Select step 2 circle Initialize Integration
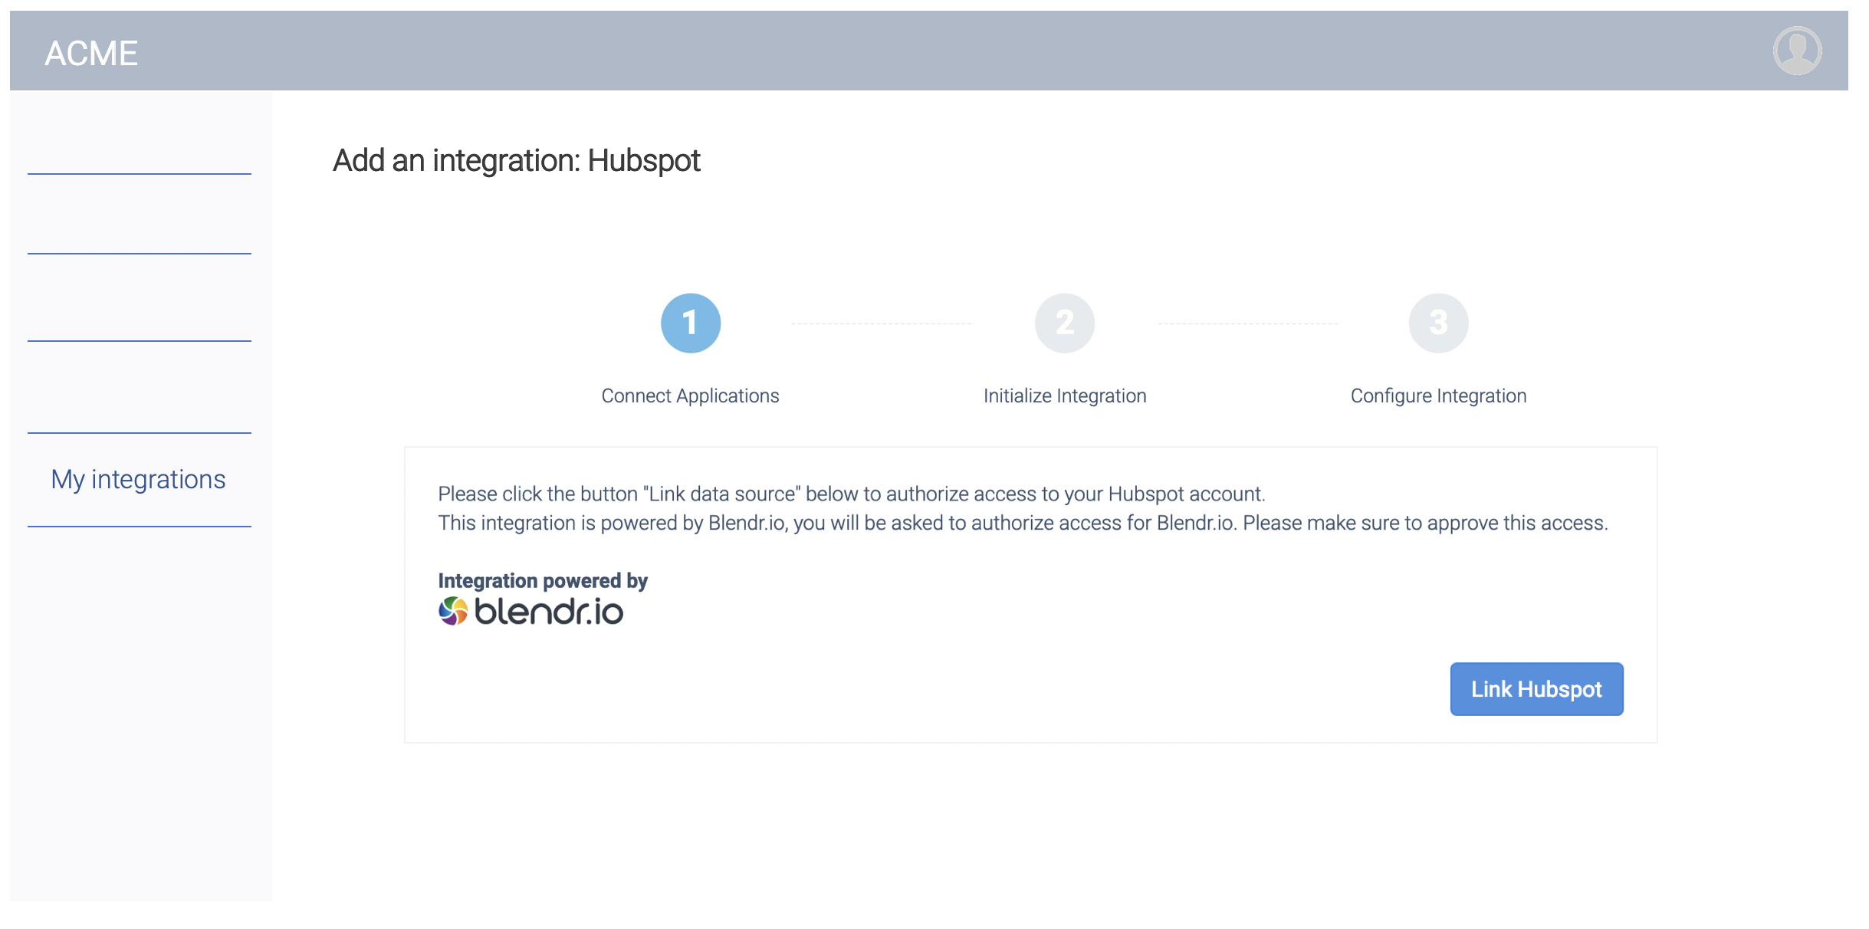Screen dimensions: 1869x929 [x=1065, y=323]
